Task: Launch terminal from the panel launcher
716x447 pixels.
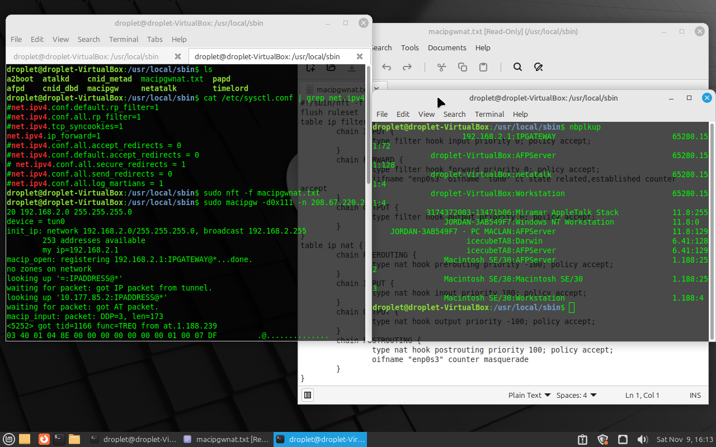Action: tap(59, 439)
